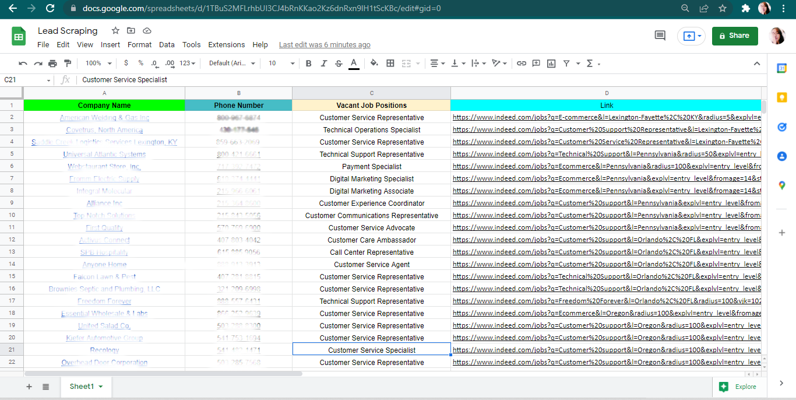
Task: Open comment history icon
Action: coord(660,36)
